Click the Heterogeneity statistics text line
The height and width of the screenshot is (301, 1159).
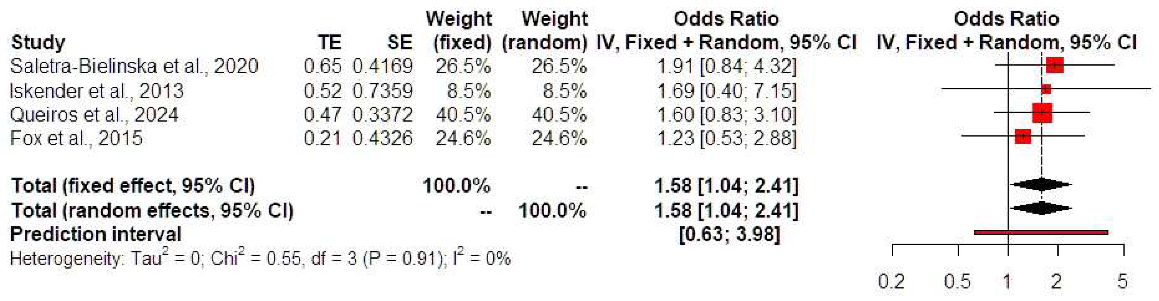pos(260,259)
